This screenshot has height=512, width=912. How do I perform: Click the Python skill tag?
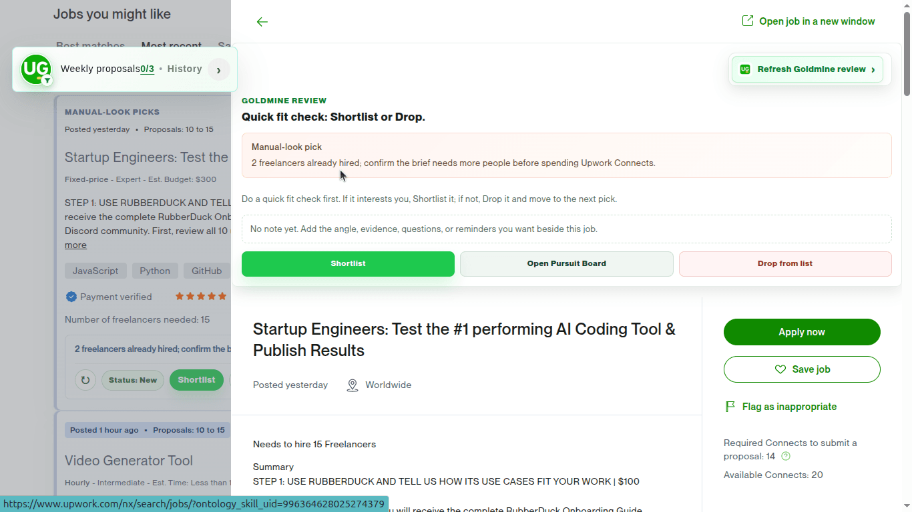click(x=155, y=271)
